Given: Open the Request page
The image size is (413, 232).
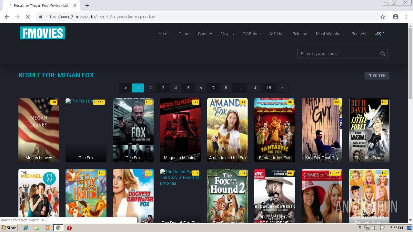Looking at the screenshot, I should tap(359, 34).
